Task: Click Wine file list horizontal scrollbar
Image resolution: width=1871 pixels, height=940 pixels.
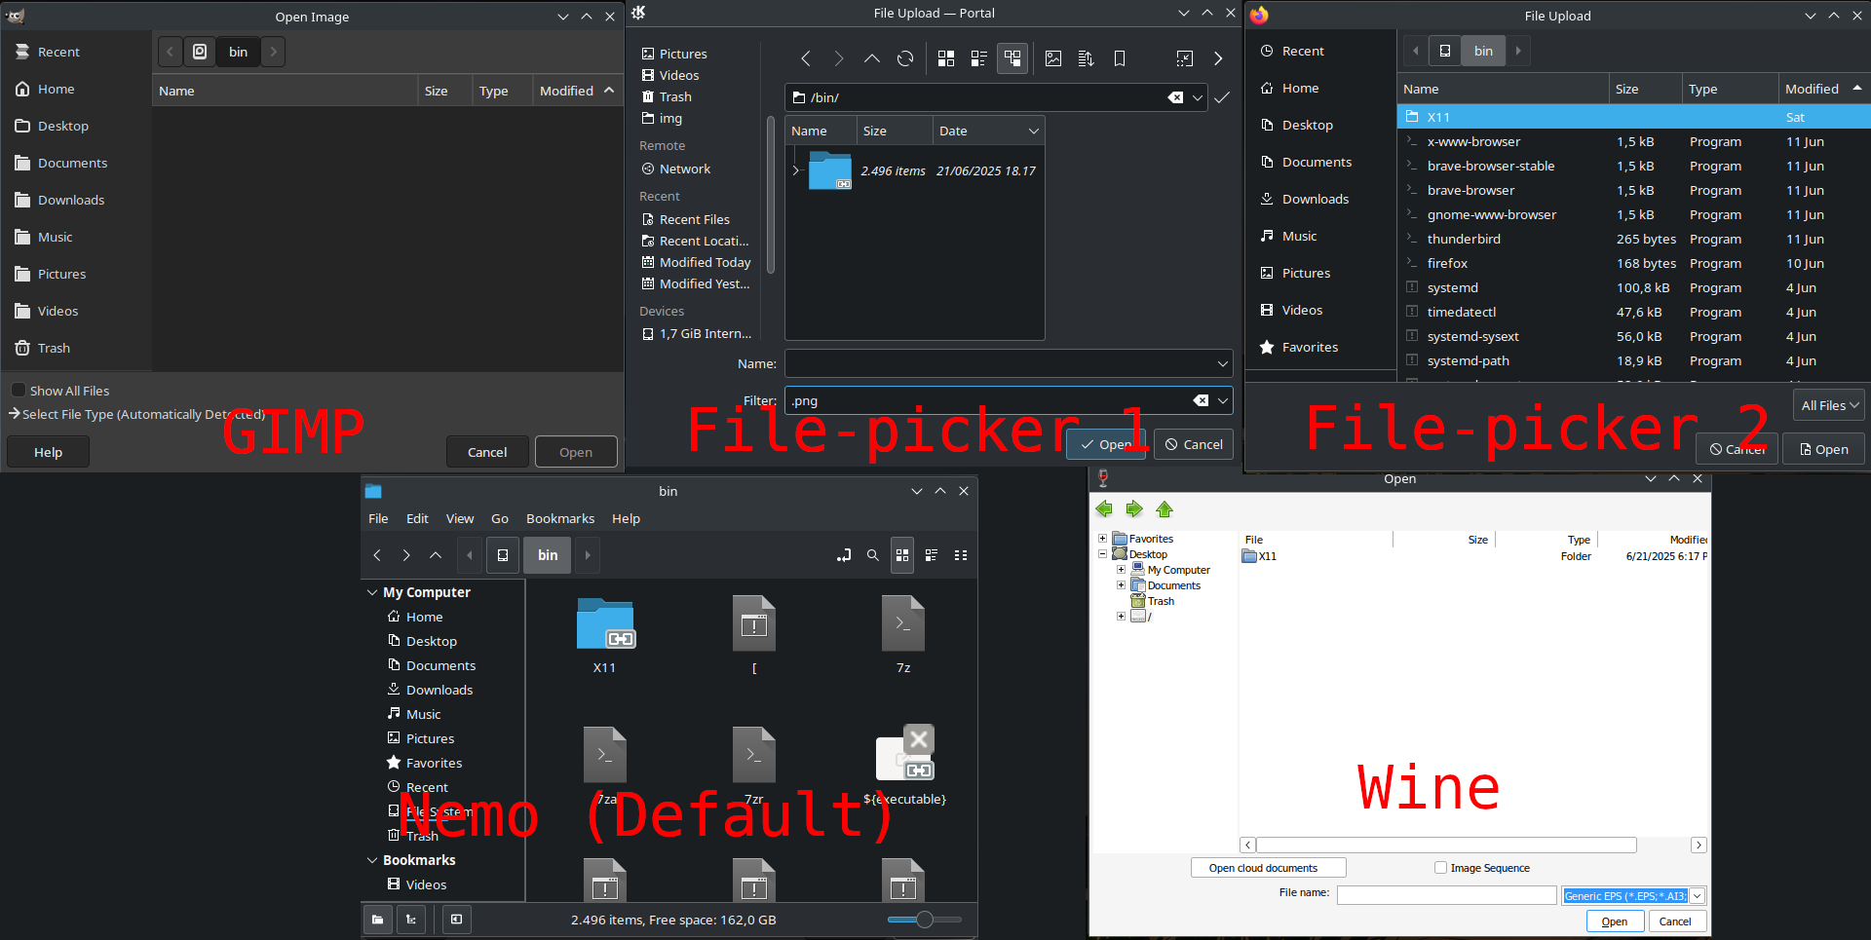Action: tap(1446, 845)
